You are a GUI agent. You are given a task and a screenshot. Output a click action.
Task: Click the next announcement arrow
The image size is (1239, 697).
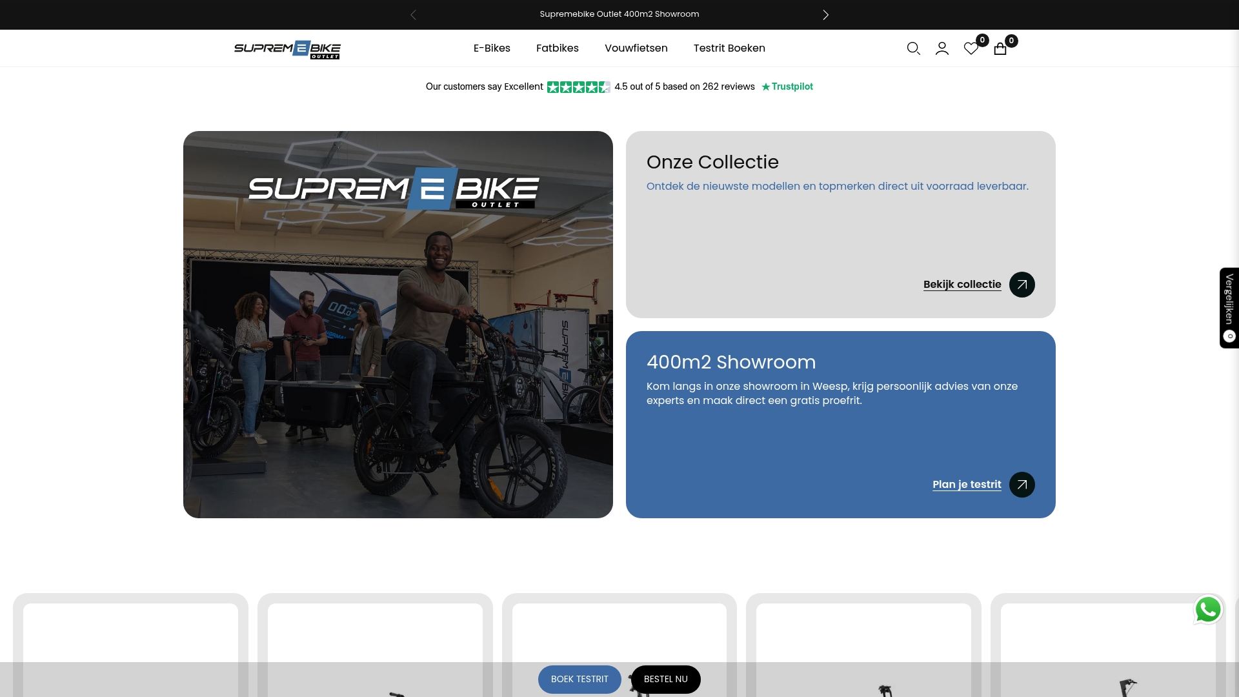click(x=825, y=15)
